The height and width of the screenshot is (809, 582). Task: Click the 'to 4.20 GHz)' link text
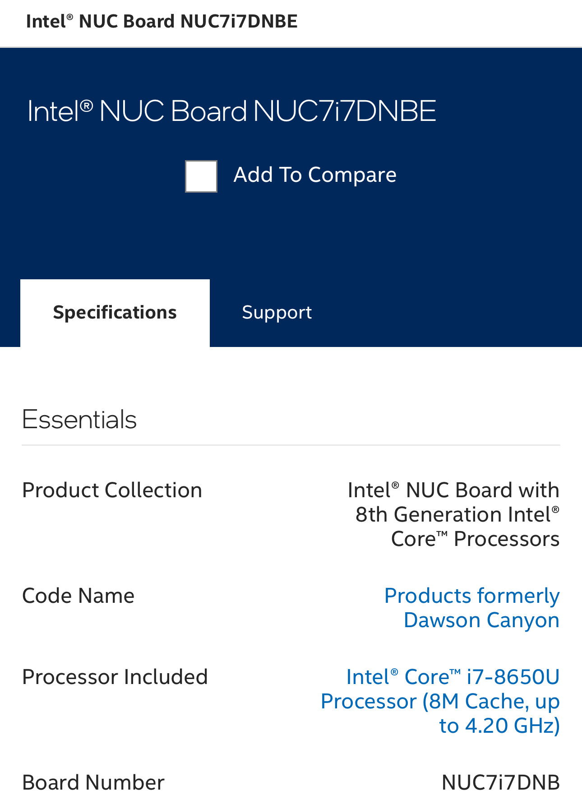click(499, 726)
